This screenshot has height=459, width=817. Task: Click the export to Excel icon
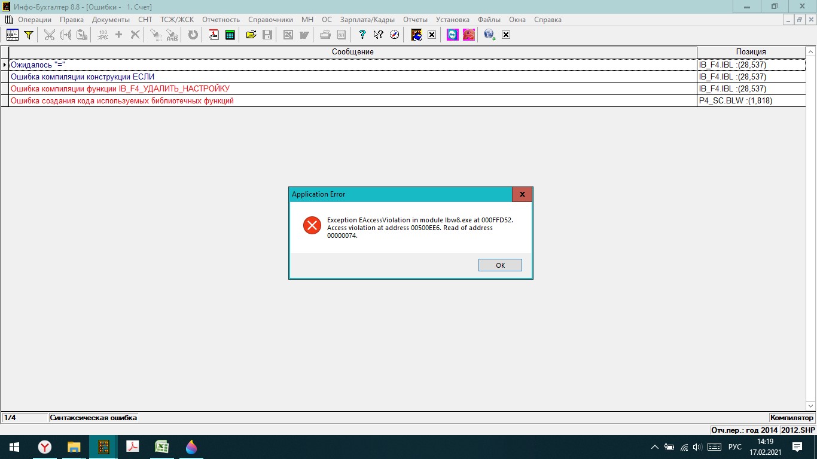click(288, 35)
